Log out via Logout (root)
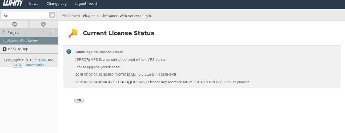The width and height of the screenshot is (345, 133). click(x=86, y=4)
